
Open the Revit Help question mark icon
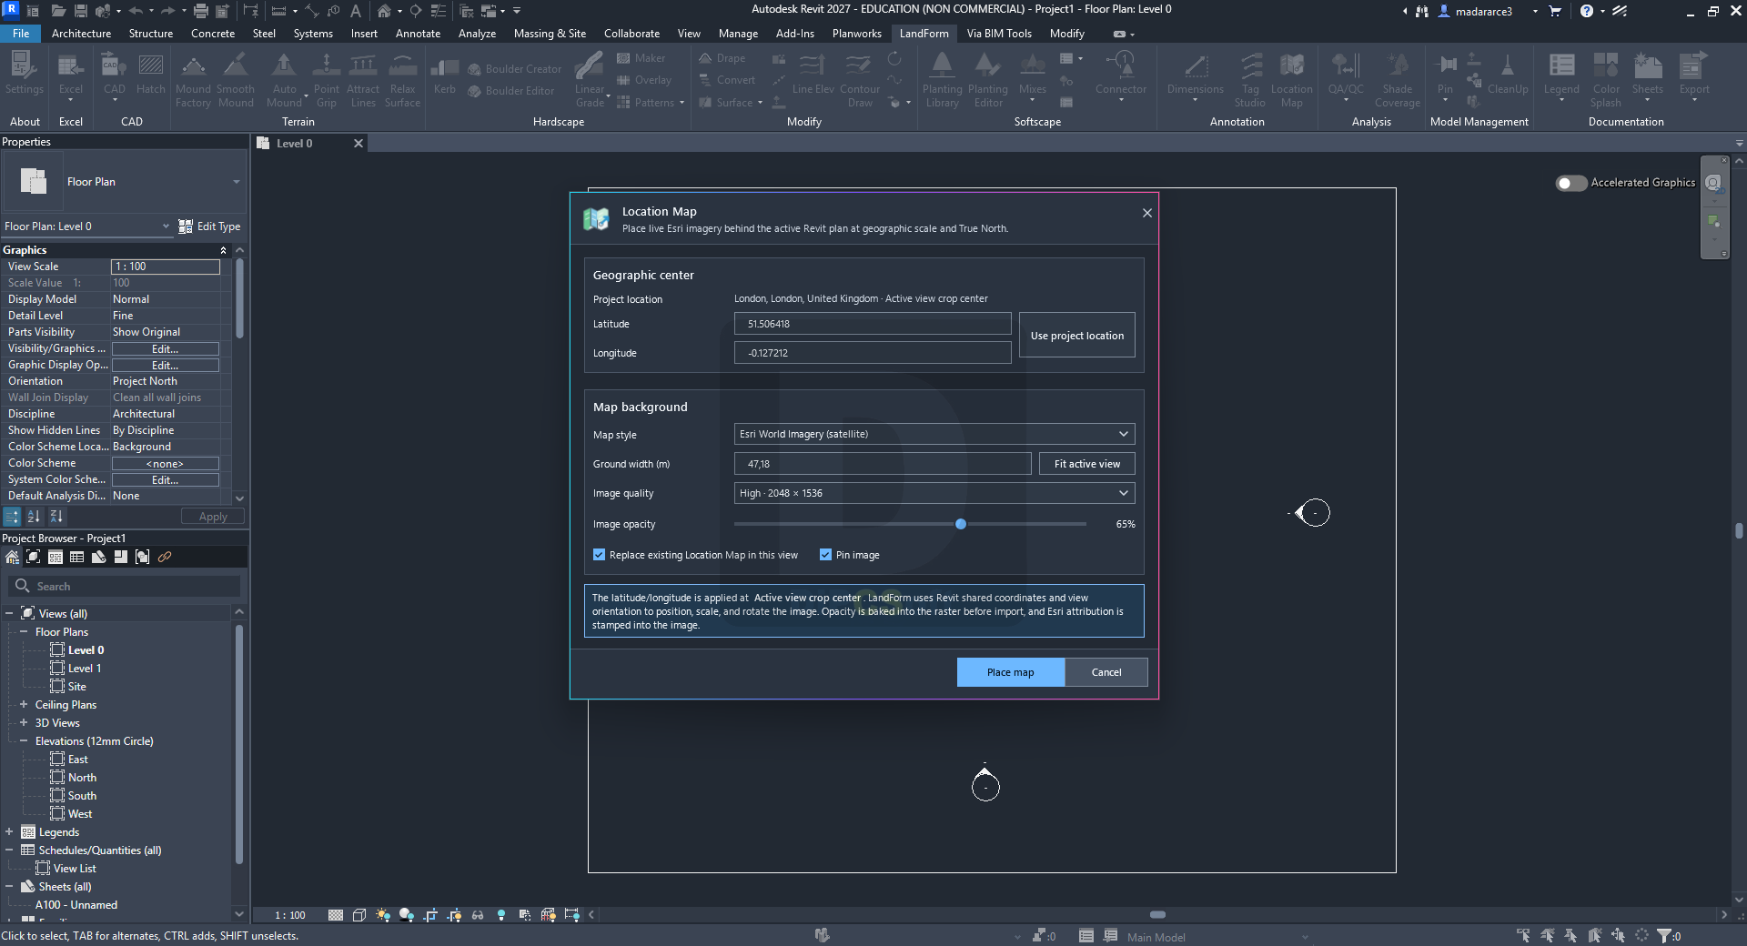click(1587, 11)
